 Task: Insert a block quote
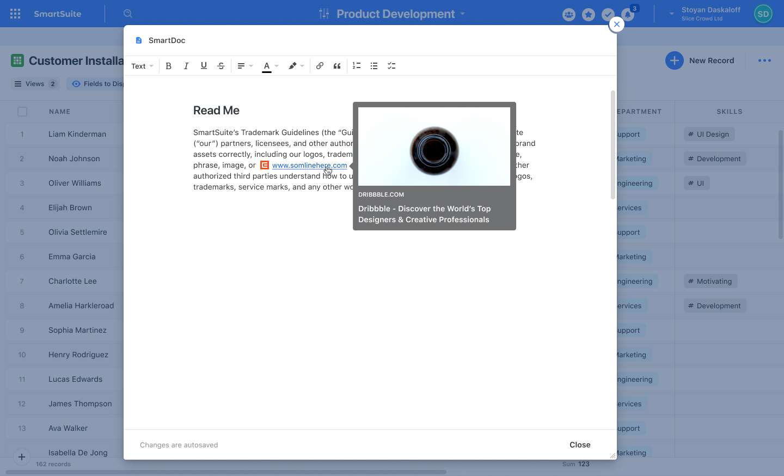point(337,66)
